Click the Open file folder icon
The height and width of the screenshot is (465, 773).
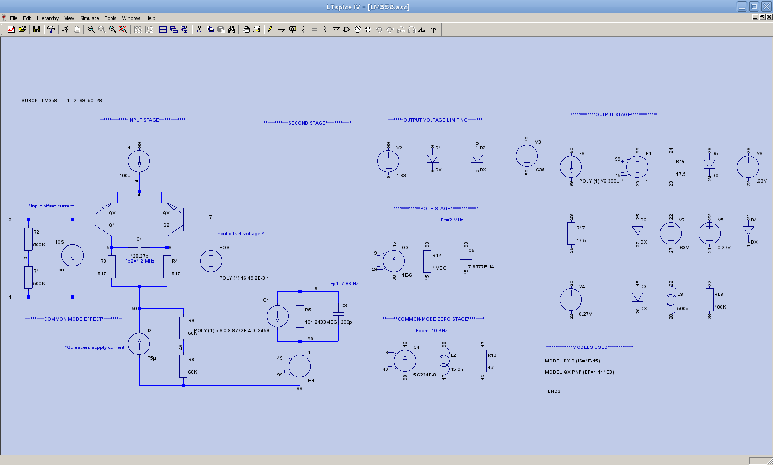point(22,30)
